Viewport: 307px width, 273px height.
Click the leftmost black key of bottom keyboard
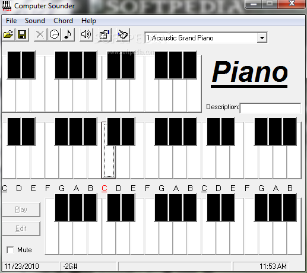(62, 207)
